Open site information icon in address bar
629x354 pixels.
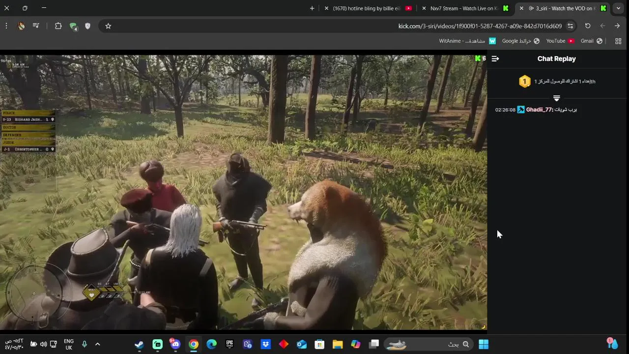pos(570,26)
